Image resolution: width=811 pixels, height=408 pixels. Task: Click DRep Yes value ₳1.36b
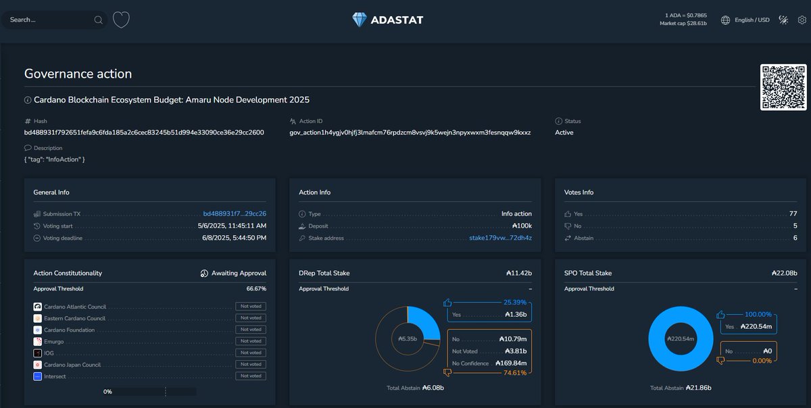tap(515, 315)
